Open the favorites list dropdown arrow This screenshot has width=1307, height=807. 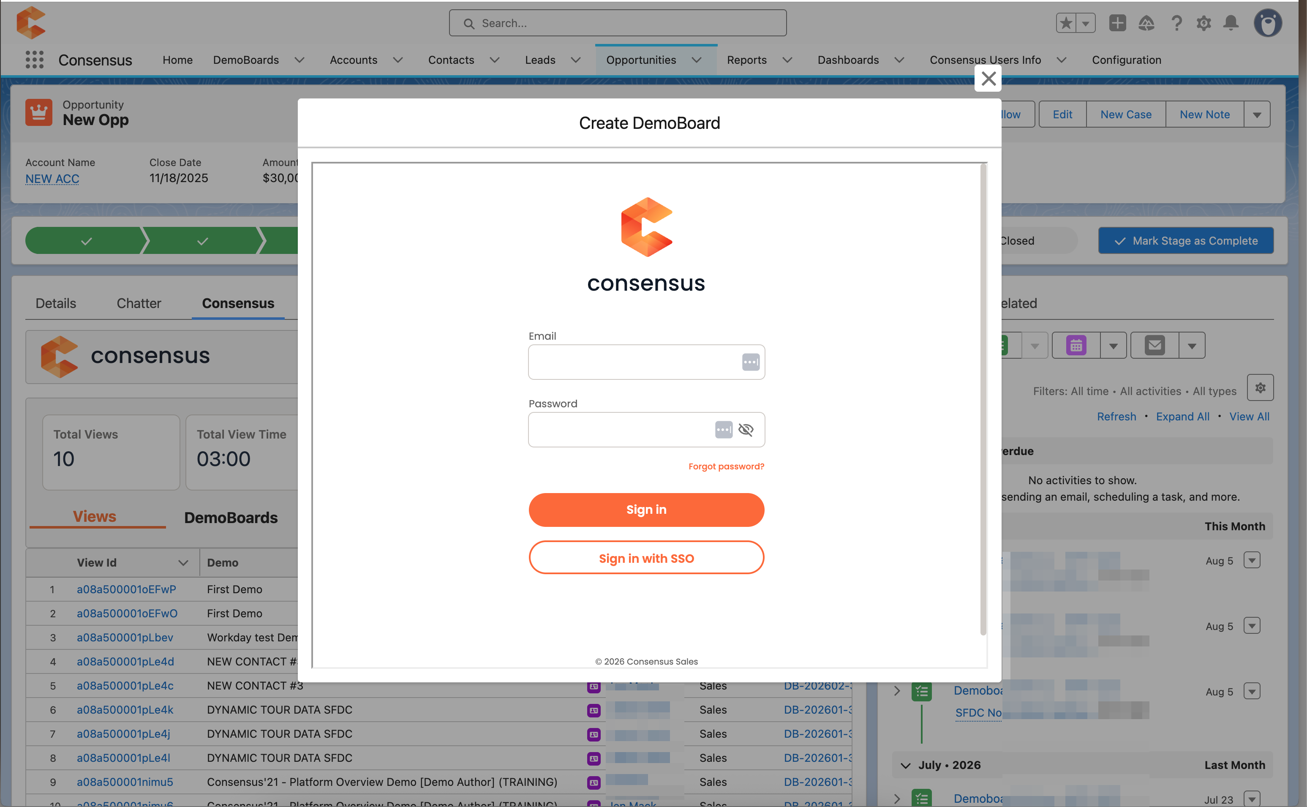(x=1086, y=23)
